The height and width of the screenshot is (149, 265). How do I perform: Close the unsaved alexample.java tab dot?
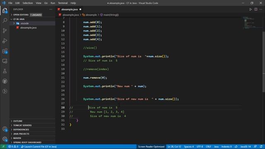80,9
